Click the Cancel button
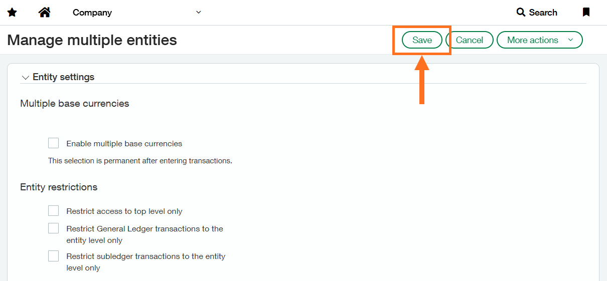The image size is (607, 281). (x=470, y=40)
